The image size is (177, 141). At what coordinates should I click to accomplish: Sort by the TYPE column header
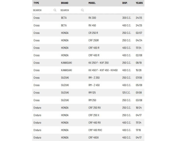click(36, 3)
